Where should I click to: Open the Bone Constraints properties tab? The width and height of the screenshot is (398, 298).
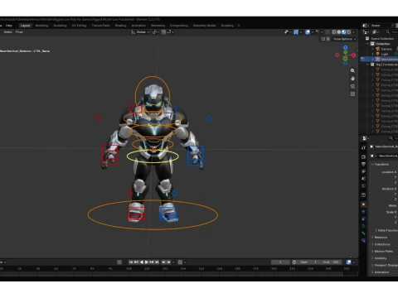click(x=363, y=240)
